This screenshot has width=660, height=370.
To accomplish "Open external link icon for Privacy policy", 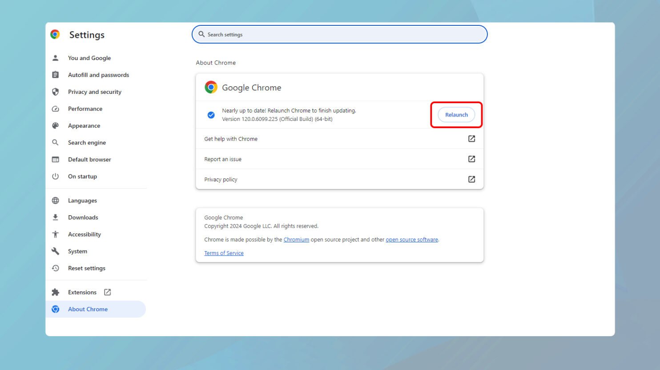I will 471,179.
